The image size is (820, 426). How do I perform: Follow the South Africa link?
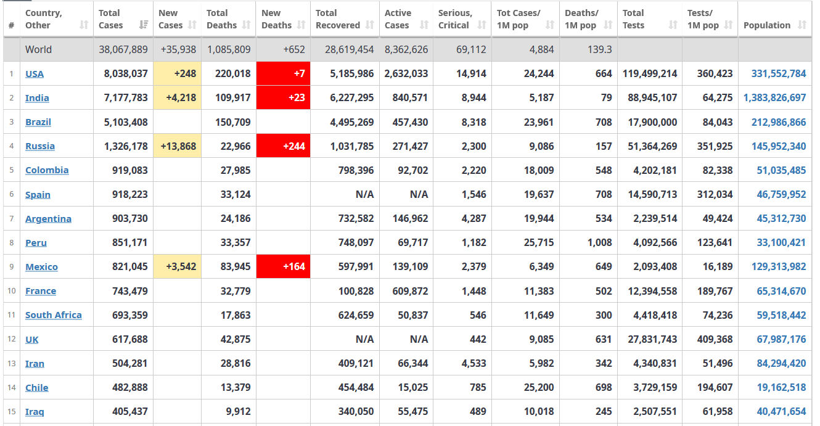54,315
